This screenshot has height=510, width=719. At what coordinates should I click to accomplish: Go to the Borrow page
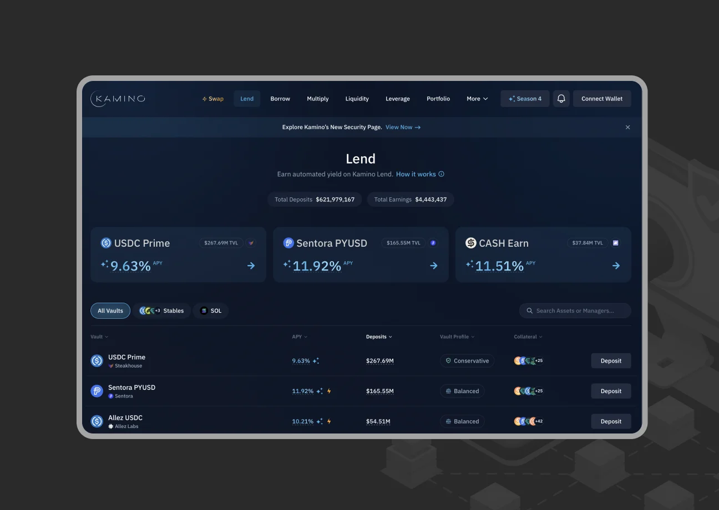280,99
